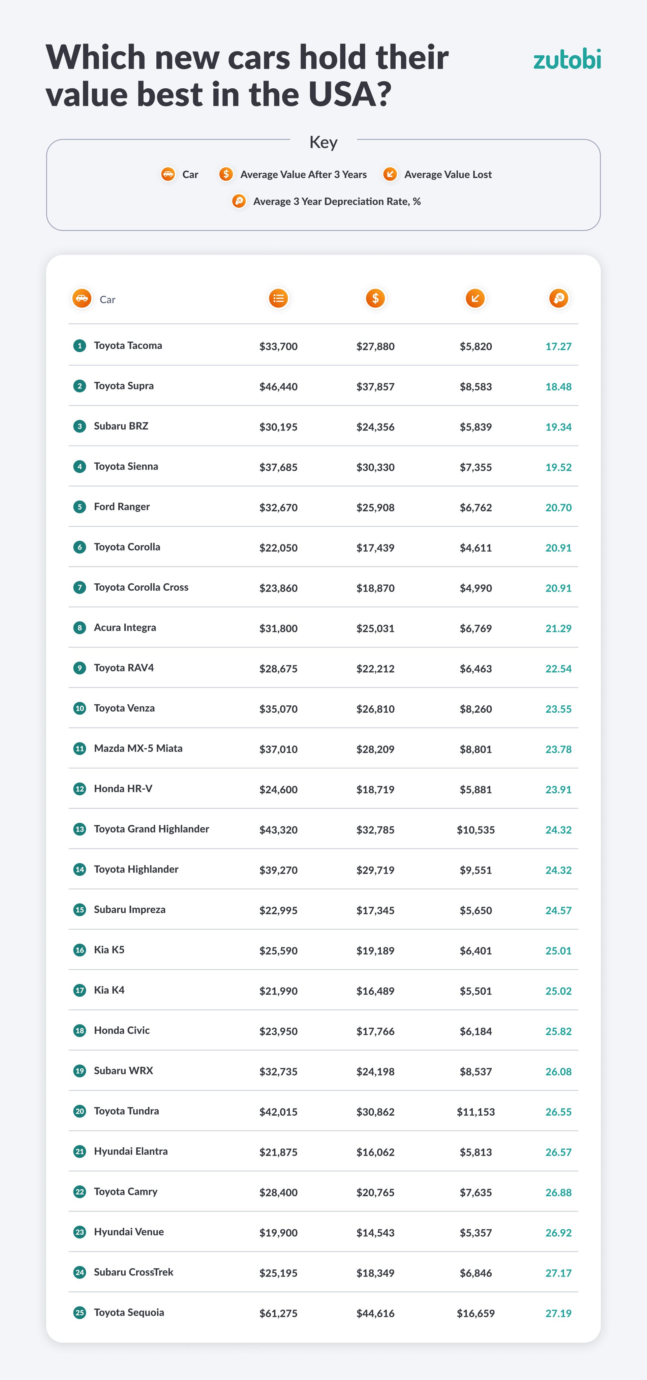Click the Subaru CrossTrek row name
This screenshot has width=647, height=1380.
[133, 1272]
